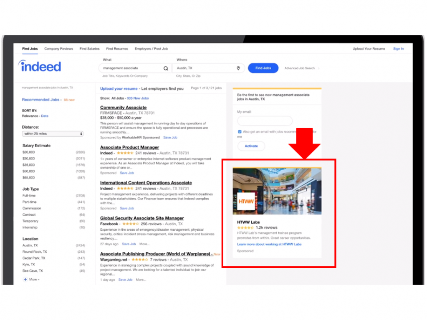Open the Distance within 25 miles dropdown
Viewport: 427px width, 320px height.
53,134
